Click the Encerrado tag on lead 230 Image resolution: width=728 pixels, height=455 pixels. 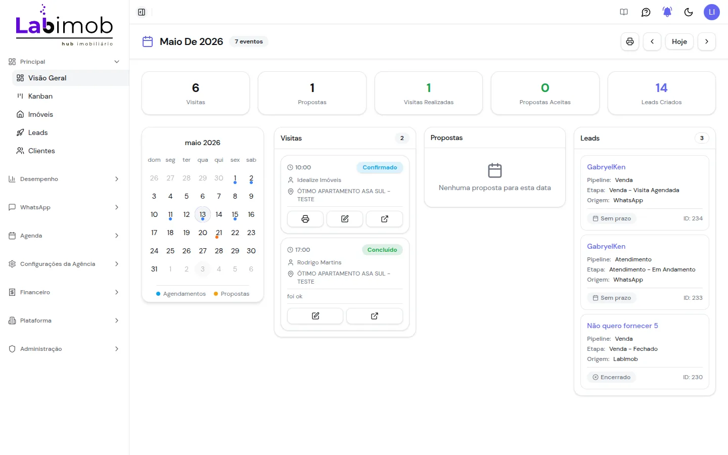click(x=612, y=377)
